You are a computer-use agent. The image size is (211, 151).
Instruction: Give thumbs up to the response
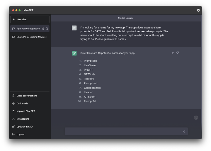tap(173, 53)
